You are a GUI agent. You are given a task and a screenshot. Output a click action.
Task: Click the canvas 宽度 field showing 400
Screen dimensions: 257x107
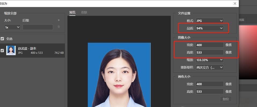point(210,84)
